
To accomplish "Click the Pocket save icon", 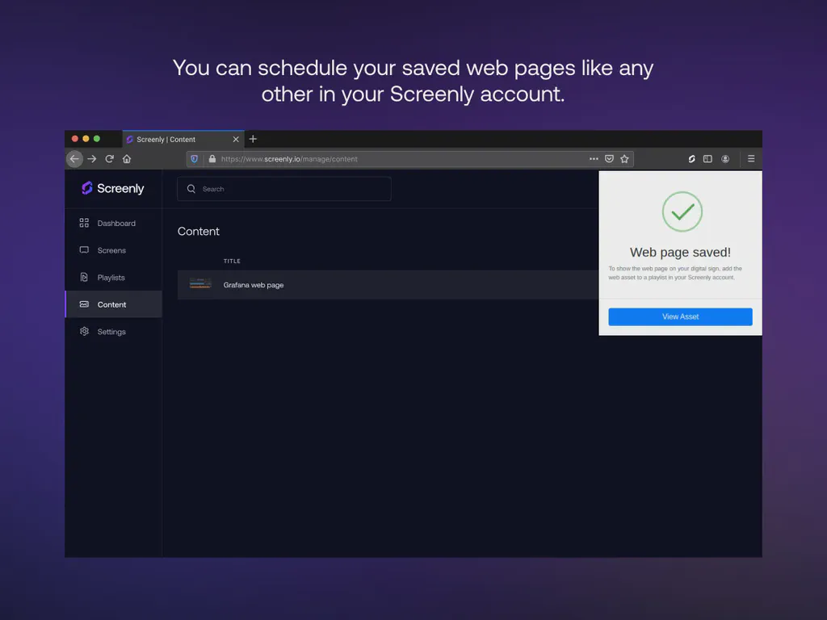I will click(609, 159).
